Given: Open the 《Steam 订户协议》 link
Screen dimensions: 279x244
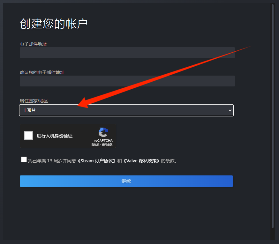Looking at the screenshot, I should pos(97,161).
